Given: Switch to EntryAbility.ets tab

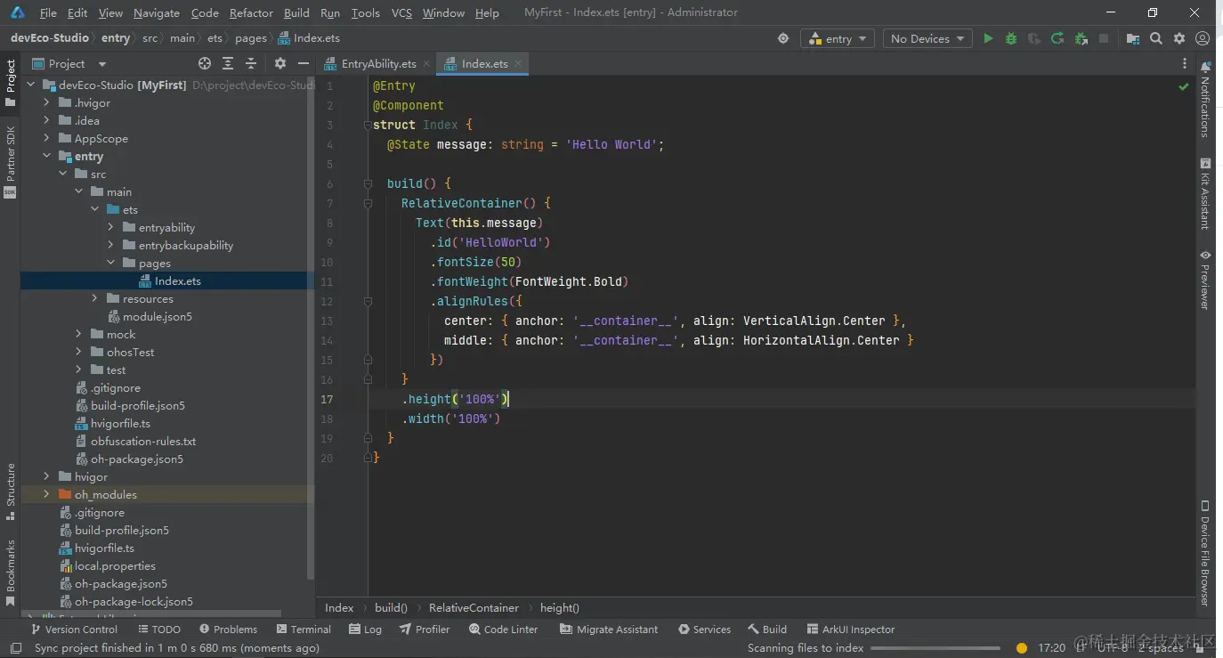Looking at the screenshot, I should [378, 63].
